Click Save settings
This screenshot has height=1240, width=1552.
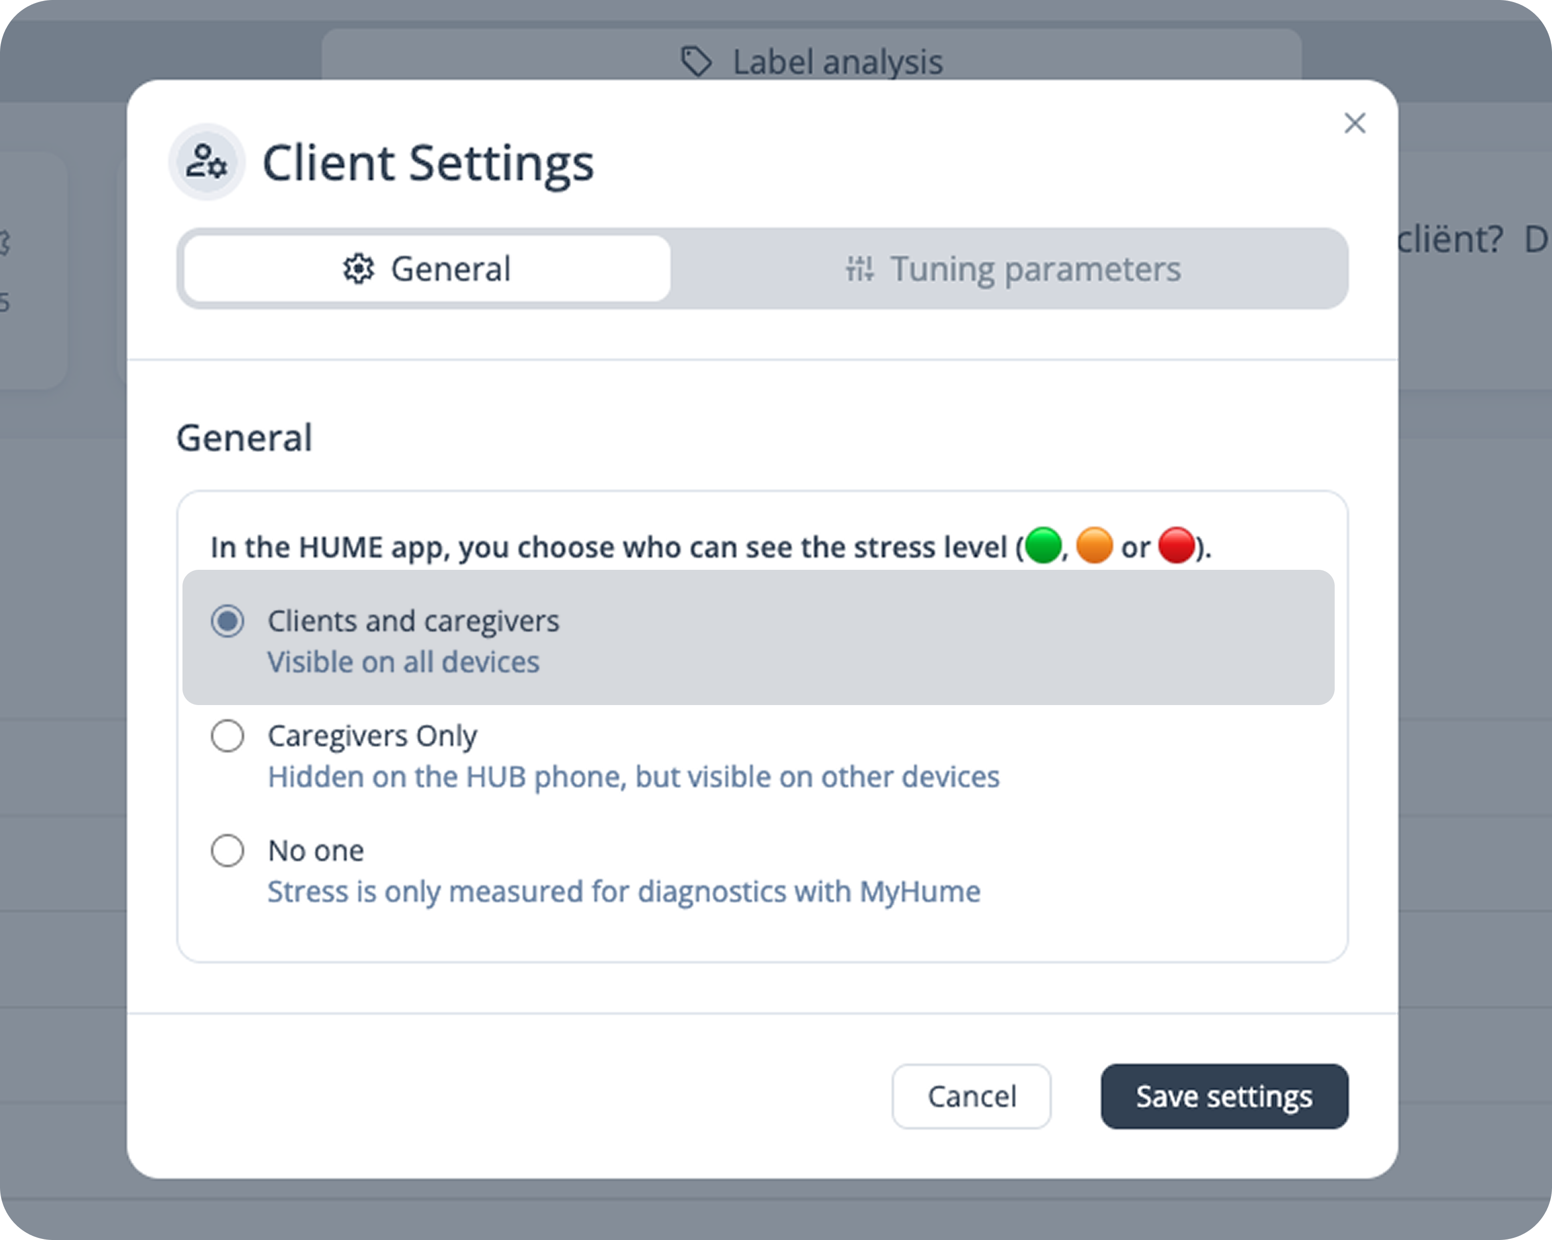1224,1096
